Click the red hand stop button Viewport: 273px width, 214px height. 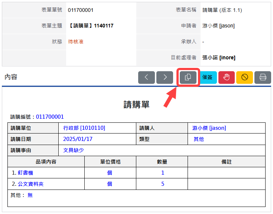(227, 78)
